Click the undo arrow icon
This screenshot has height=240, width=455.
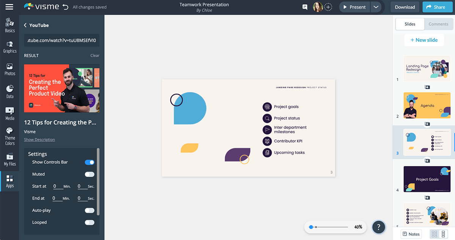65,7
